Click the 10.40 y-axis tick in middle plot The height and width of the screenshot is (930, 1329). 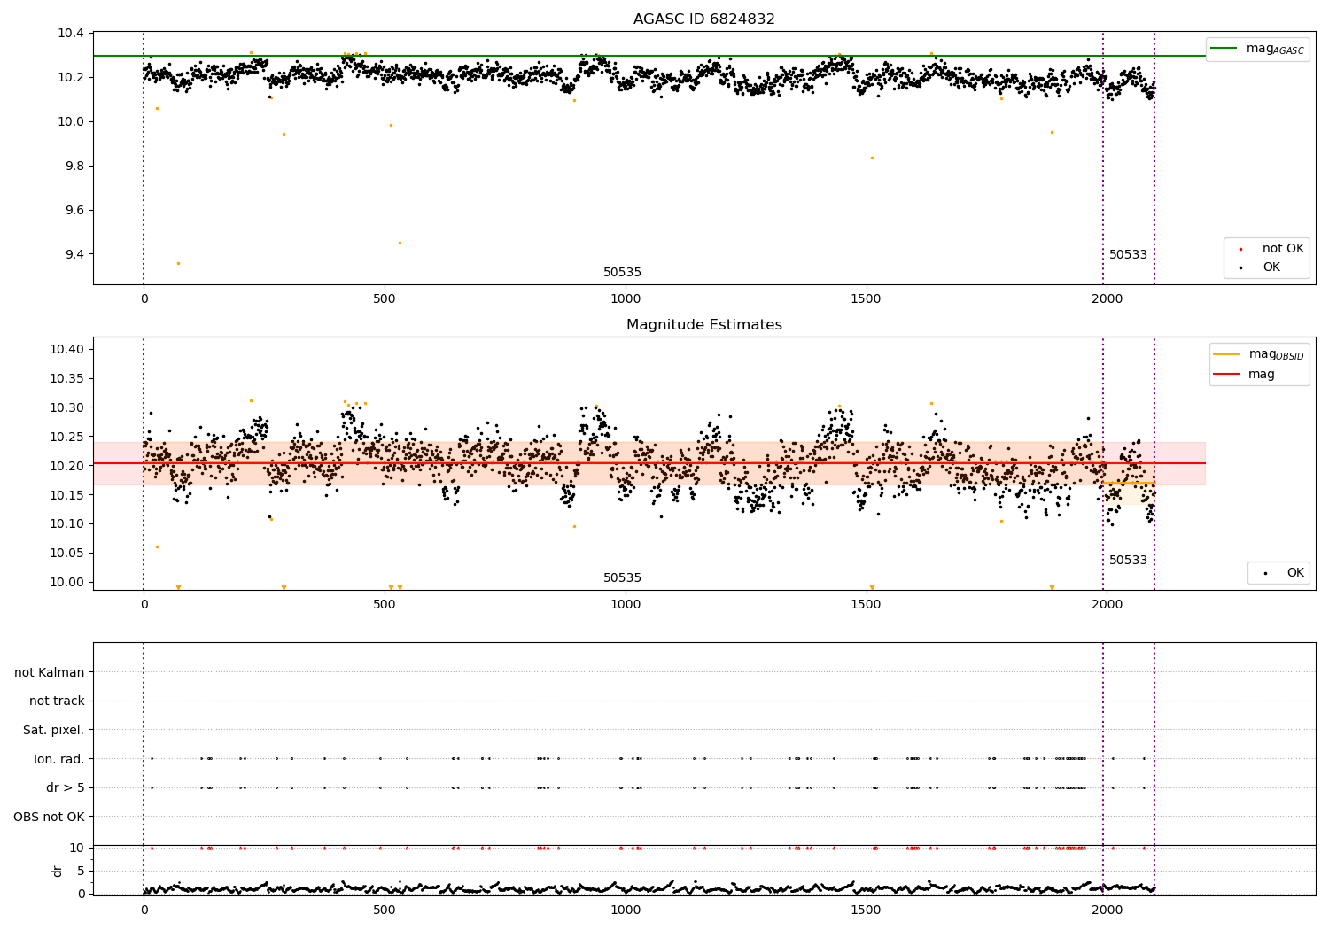pyautogui.click(x=67, y=350)
